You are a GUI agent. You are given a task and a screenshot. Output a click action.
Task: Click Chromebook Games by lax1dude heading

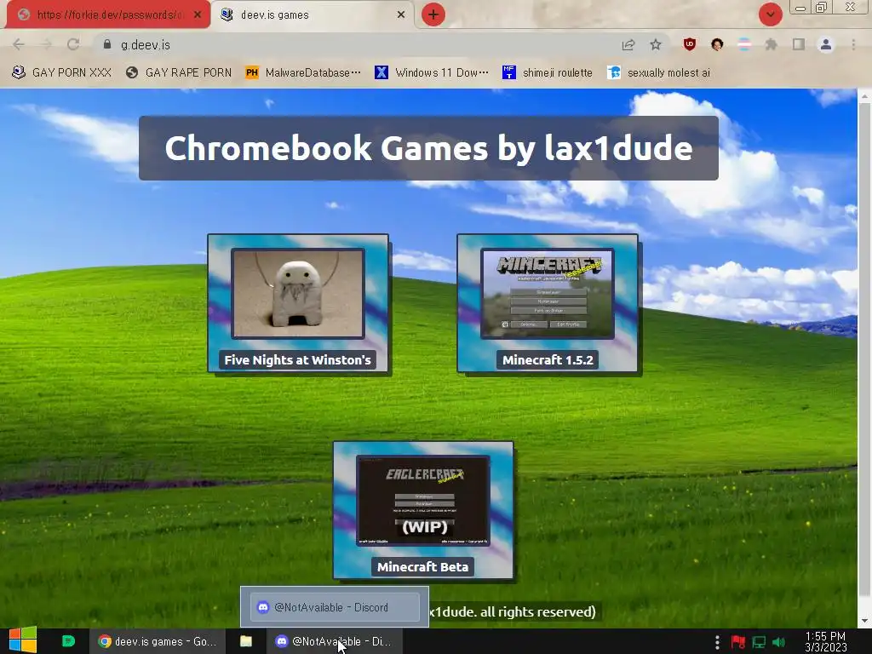[x=429, y=148]
